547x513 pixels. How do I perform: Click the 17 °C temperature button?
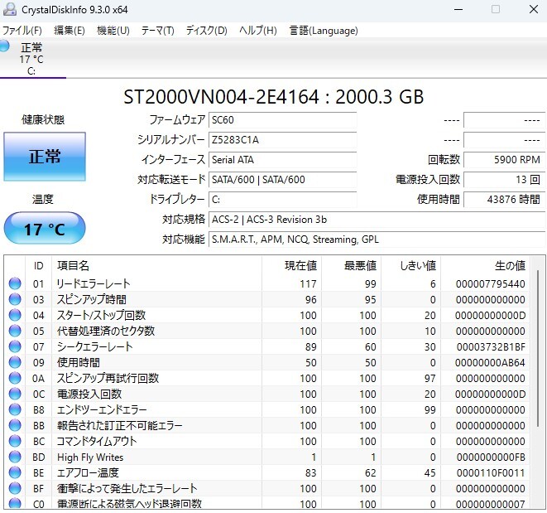tap(45, 228)
